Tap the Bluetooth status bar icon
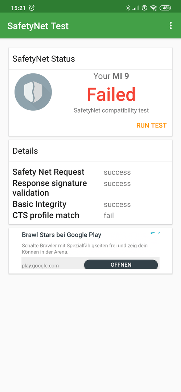The image size is (181, 392). [128, 8]
